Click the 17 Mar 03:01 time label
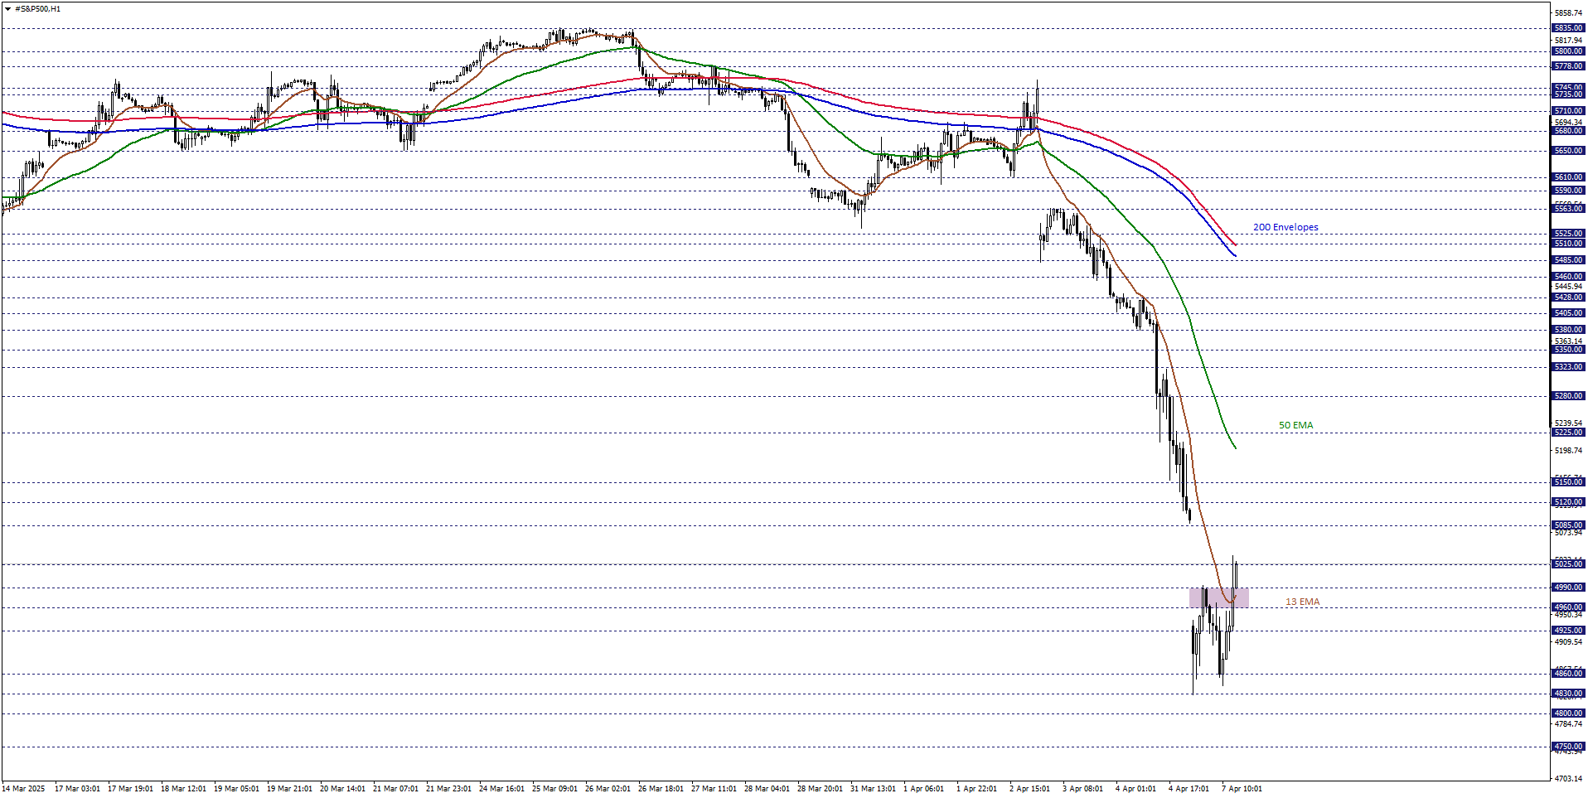This screenshot has width=1588, height=798. (77, 789)
